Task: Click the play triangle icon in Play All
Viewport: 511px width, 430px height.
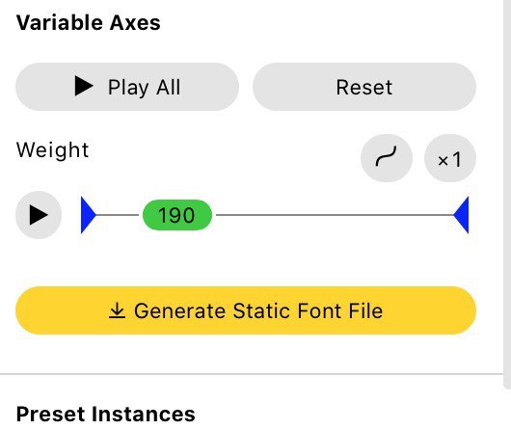Action: (84, 86)
